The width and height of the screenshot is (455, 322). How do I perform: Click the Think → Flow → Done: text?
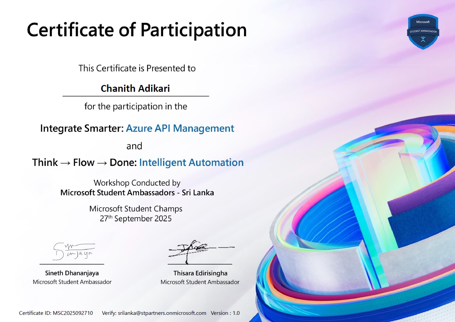84,163
